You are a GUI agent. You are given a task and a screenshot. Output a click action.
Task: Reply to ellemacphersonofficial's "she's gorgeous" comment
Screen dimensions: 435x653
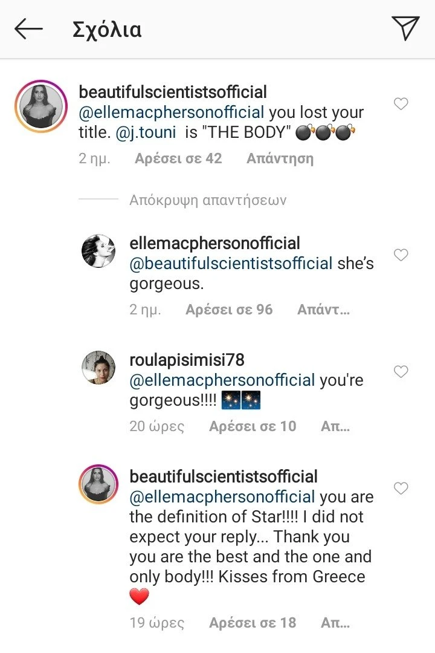(323, 310)
